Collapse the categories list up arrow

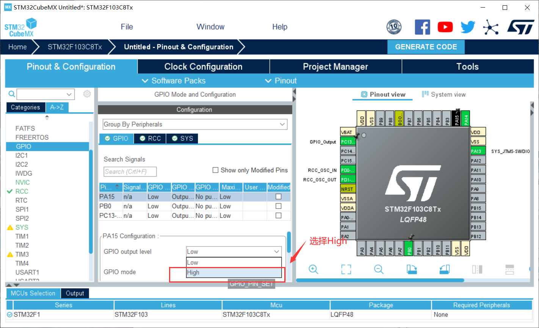[47, 116]
